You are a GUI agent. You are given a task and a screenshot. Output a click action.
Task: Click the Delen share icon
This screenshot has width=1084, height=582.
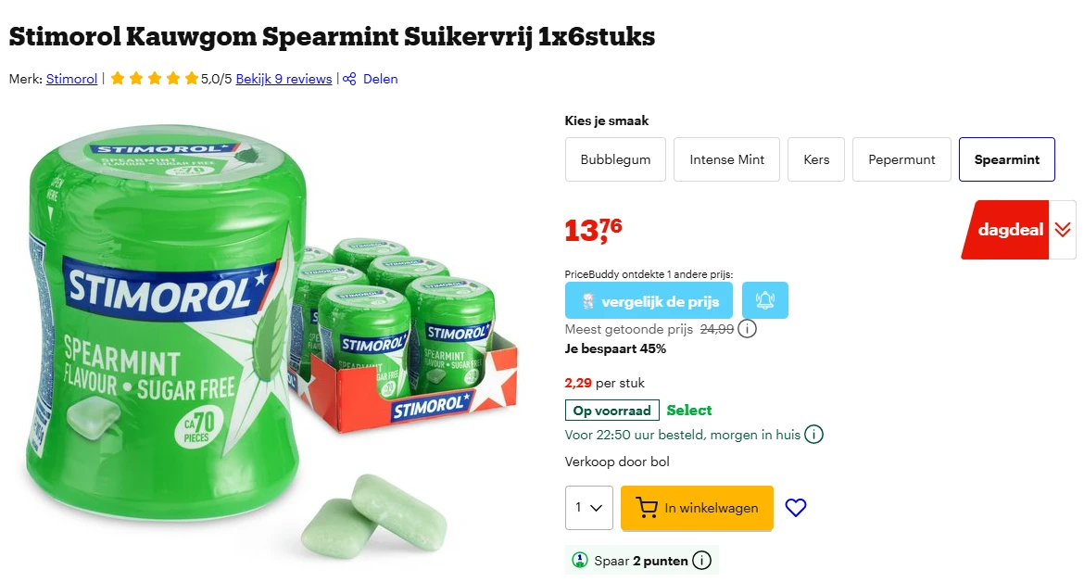point(347,79)
